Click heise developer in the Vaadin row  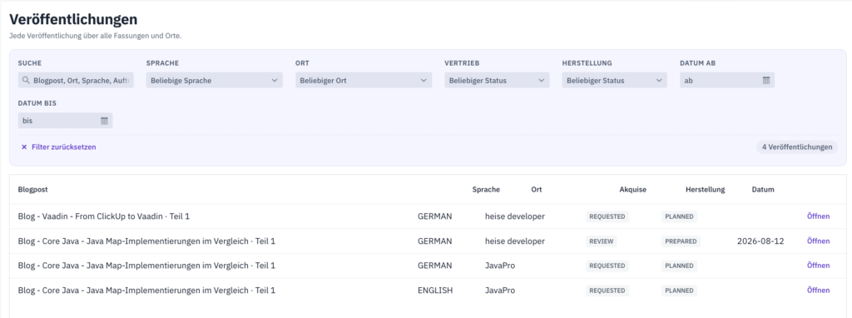coord(514,216)
